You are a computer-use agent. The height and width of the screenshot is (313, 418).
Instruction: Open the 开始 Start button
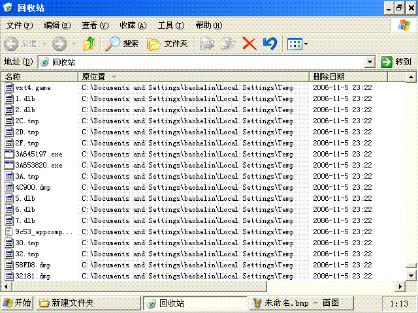(17, 303)
